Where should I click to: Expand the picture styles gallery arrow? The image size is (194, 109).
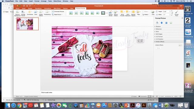click(x=107, y=13)
